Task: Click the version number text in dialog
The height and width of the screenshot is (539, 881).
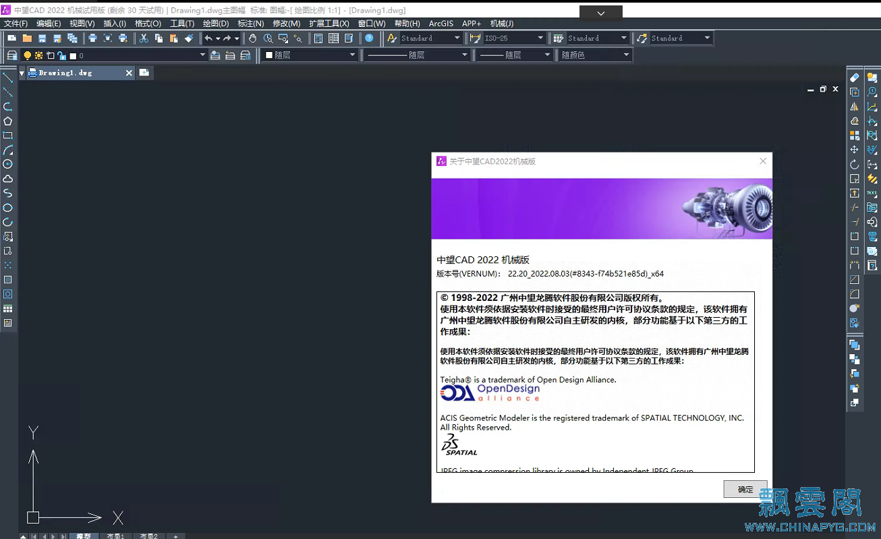Action: point(586,274)
